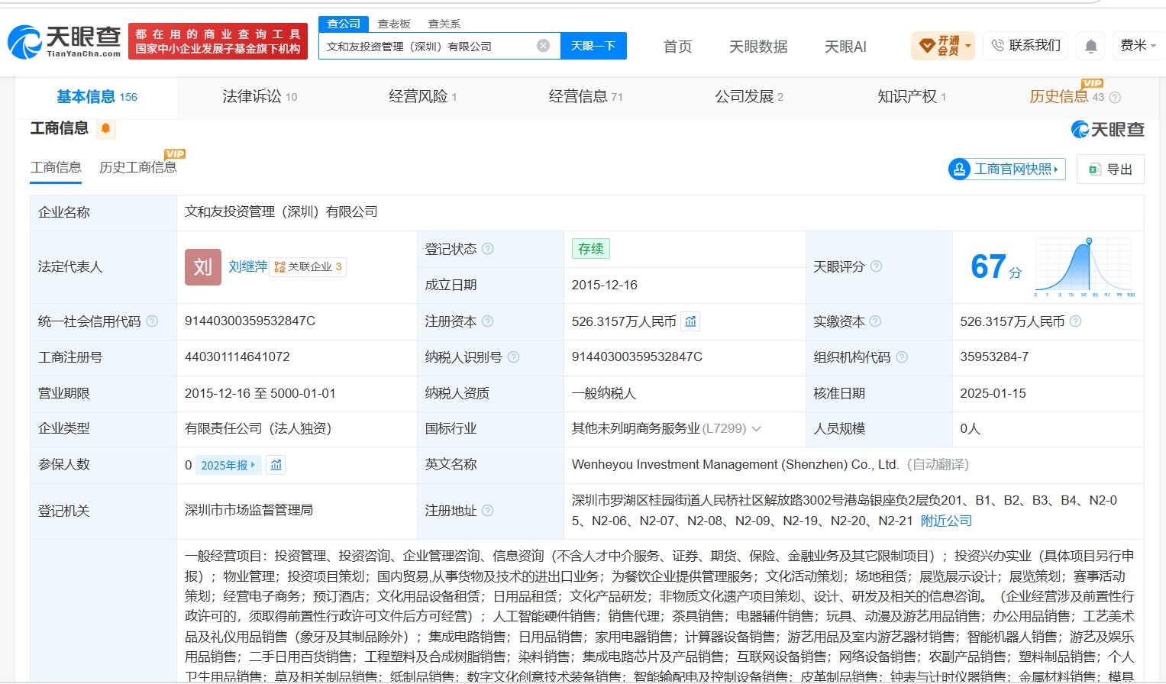Open 天眼数据 in the top navigation
1166x684 pixels.
coord(758,47)
